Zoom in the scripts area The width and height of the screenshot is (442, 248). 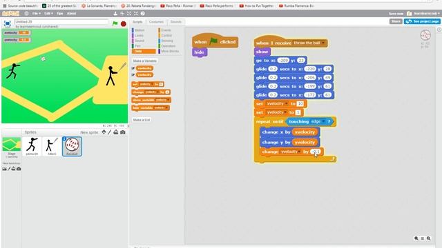[428, 238]
